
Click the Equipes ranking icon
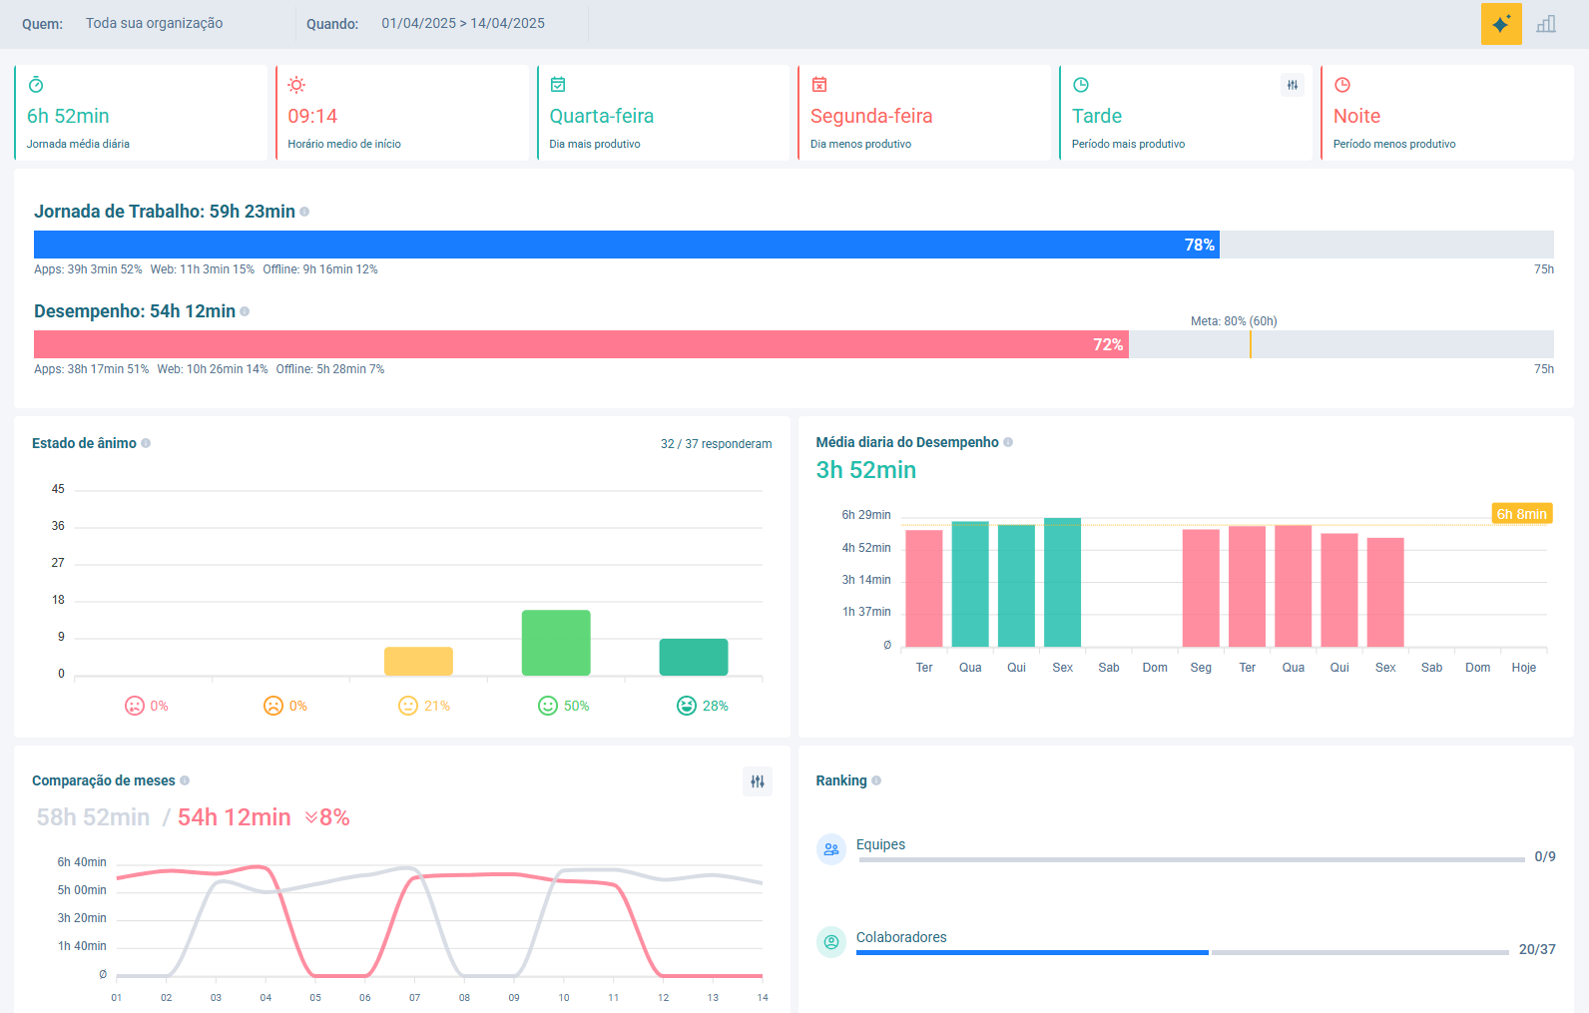[x=831, y=849]
